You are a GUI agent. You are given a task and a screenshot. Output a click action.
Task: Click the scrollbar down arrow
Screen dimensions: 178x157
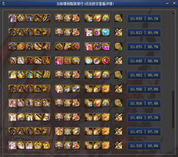173,152
